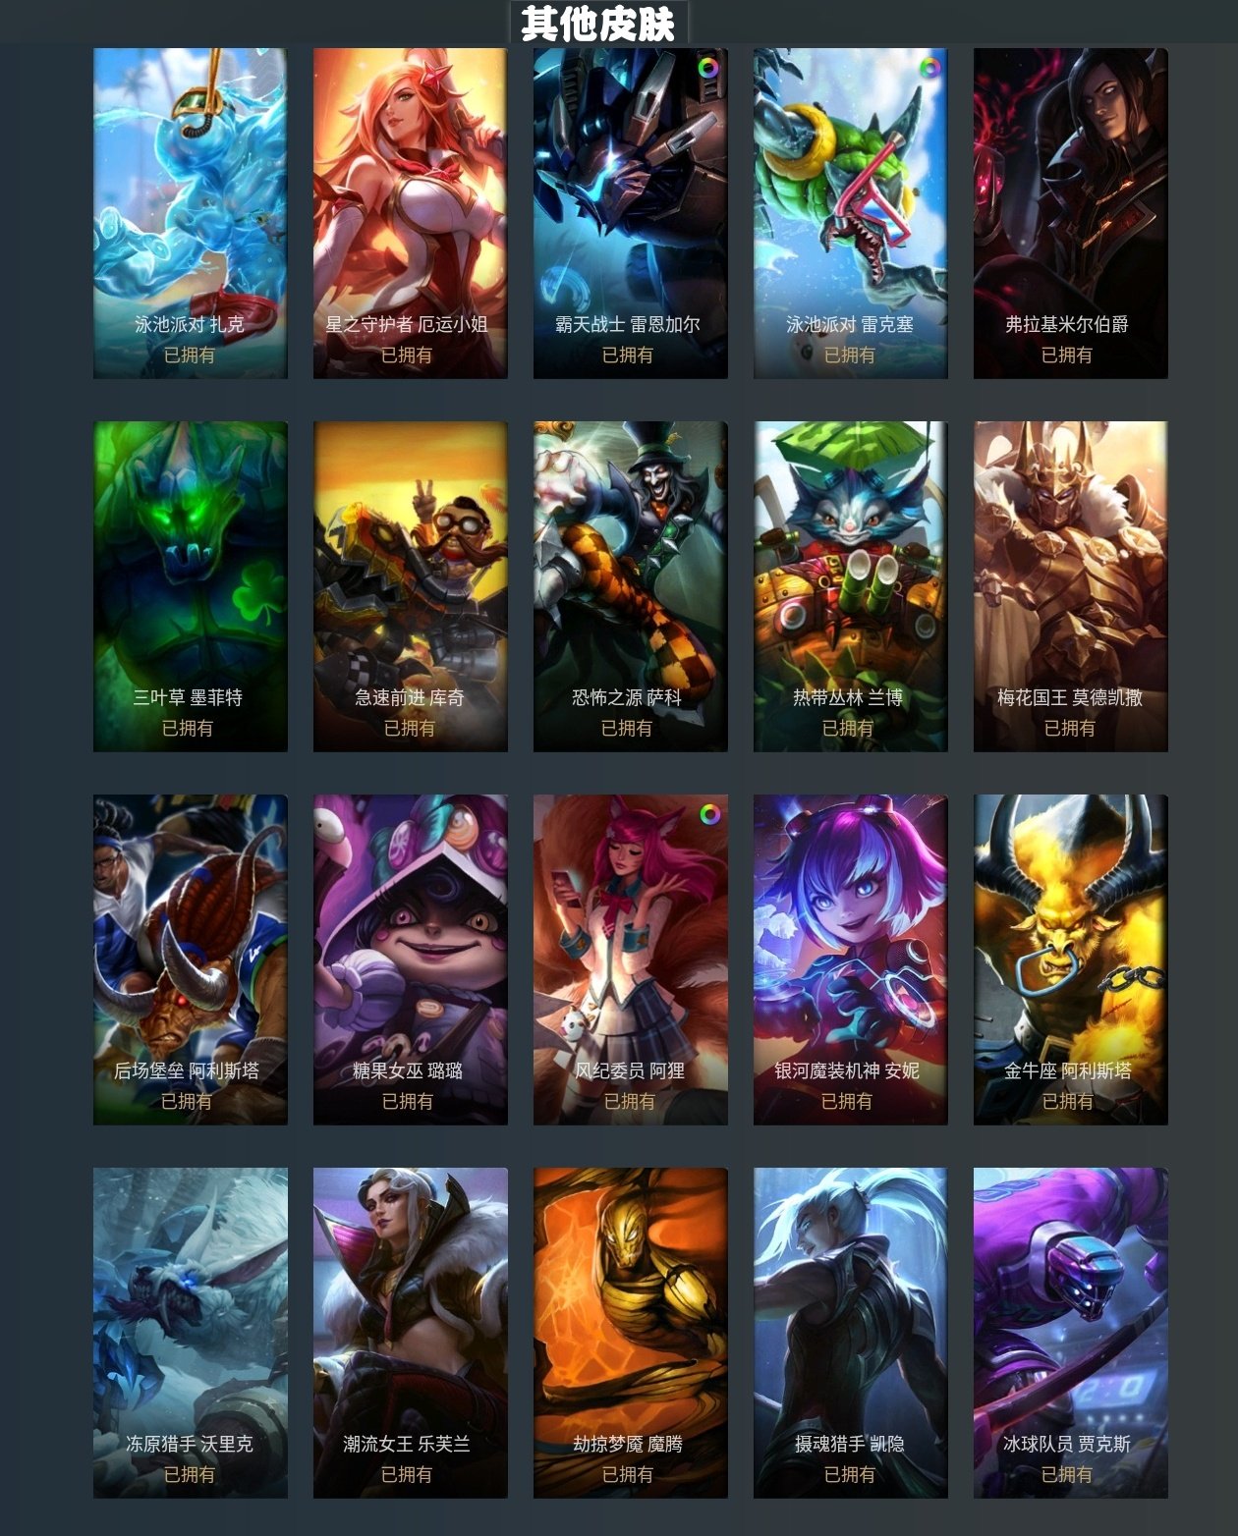
Task: Open the 后场堡垒 阿利斯塔 skin
Action: click(191, 960)
